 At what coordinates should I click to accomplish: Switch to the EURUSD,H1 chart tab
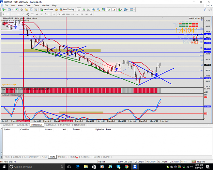click(x=8, y=125)
